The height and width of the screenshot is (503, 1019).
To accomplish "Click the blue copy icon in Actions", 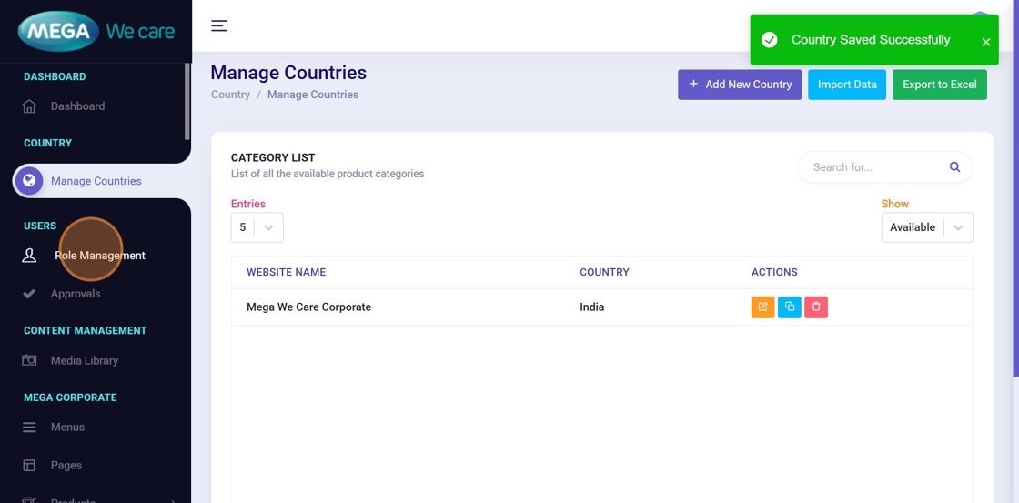I will [790, 307].
